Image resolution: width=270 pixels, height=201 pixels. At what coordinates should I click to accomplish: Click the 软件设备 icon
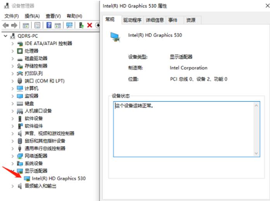point(20,119)
